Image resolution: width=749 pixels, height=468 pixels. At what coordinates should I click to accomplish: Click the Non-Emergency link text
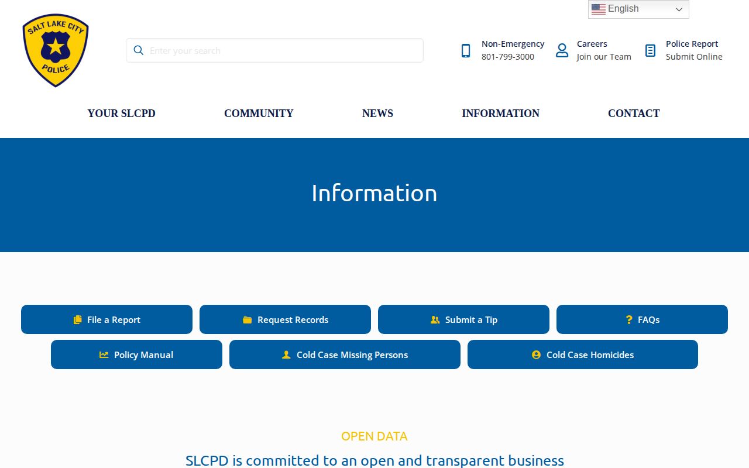[x=513, y=44]
